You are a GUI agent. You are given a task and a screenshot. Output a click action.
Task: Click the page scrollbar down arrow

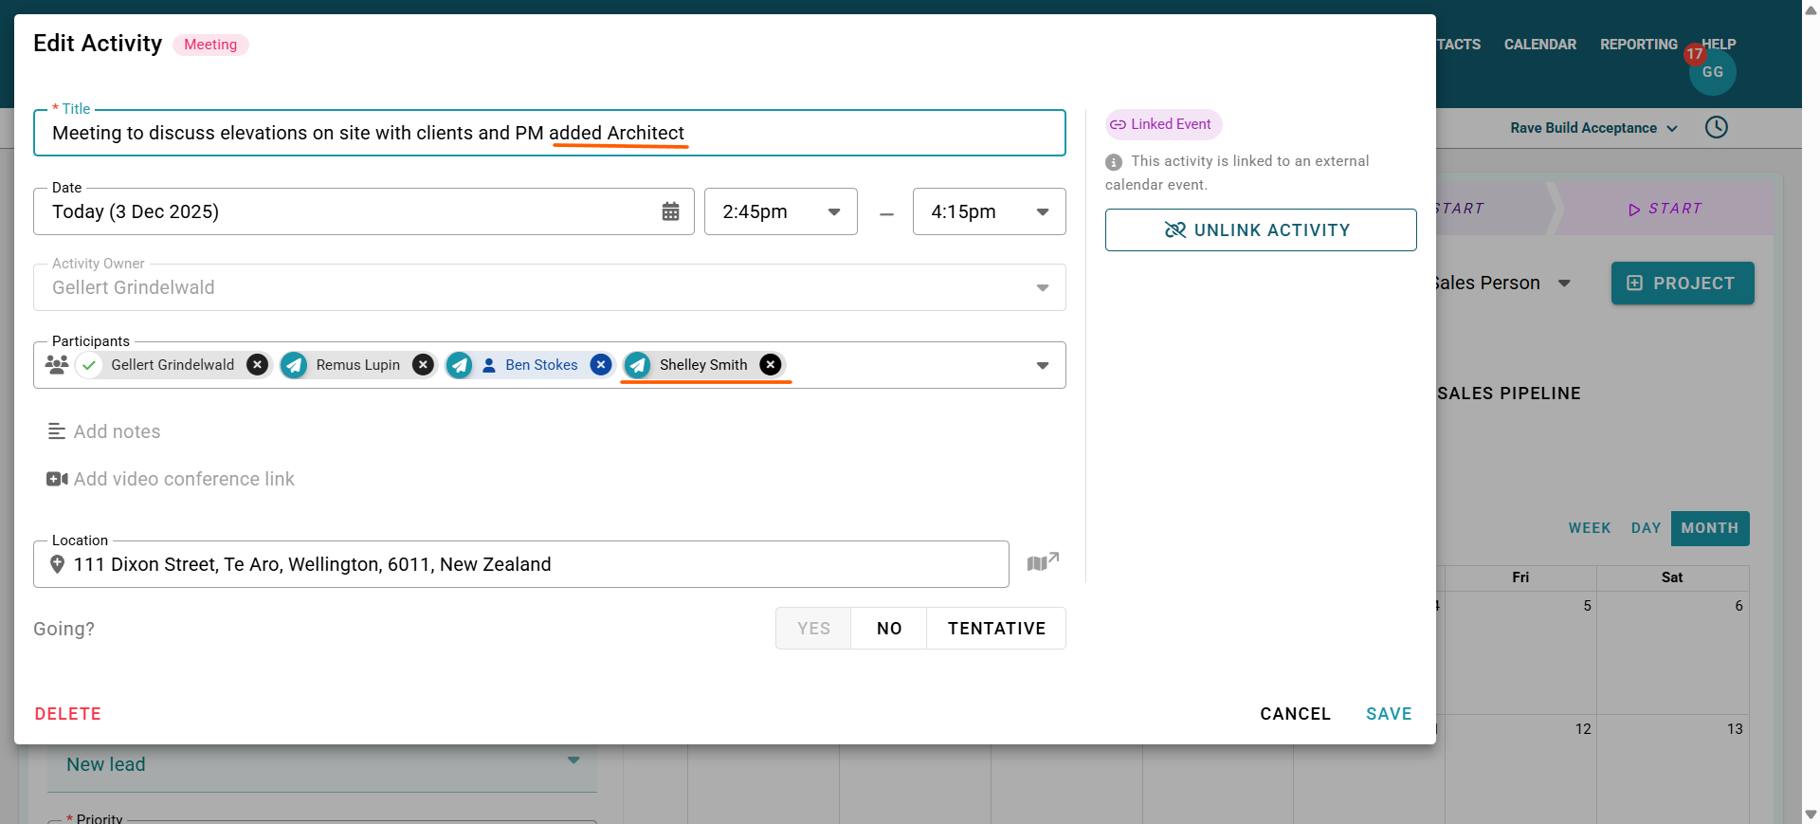[1811, 815]
